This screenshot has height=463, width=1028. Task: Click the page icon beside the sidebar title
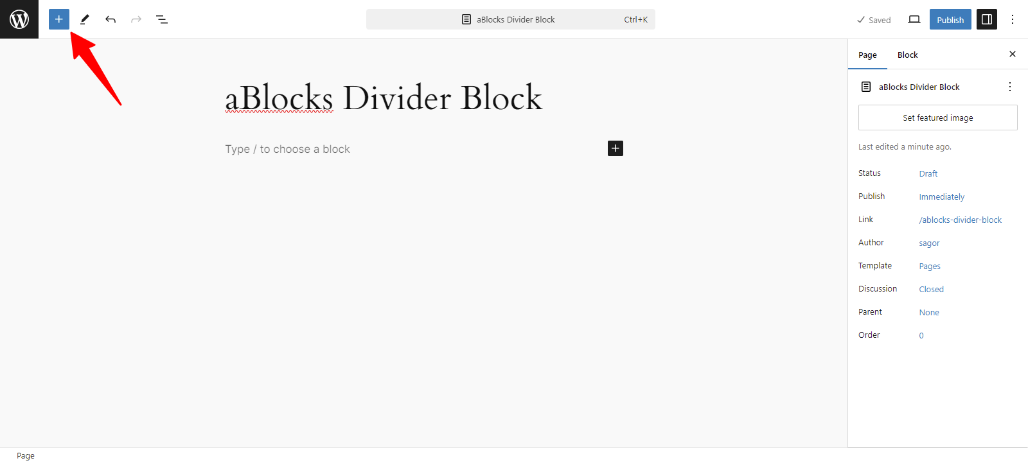866,87
